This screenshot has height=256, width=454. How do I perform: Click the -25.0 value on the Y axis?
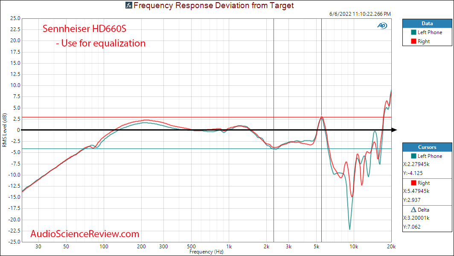(14, 242)
